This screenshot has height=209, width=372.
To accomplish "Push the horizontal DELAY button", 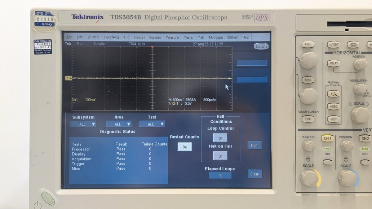I will 334,63.
